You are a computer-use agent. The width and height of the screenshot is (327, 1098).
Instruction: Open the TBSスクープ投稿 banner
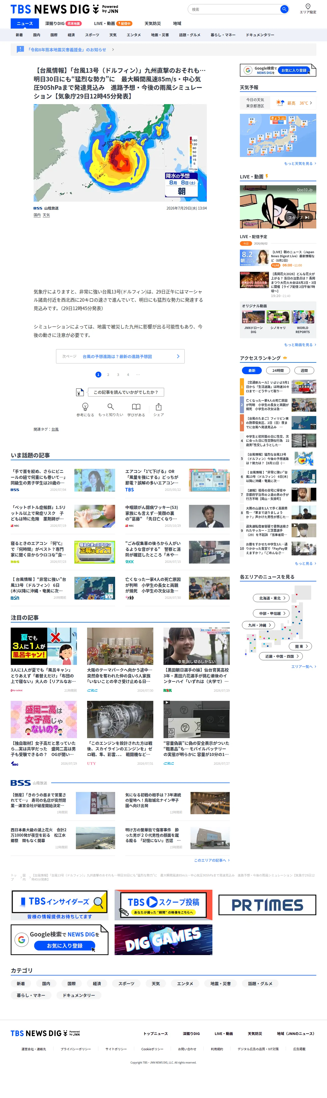[x=163, y=905]
